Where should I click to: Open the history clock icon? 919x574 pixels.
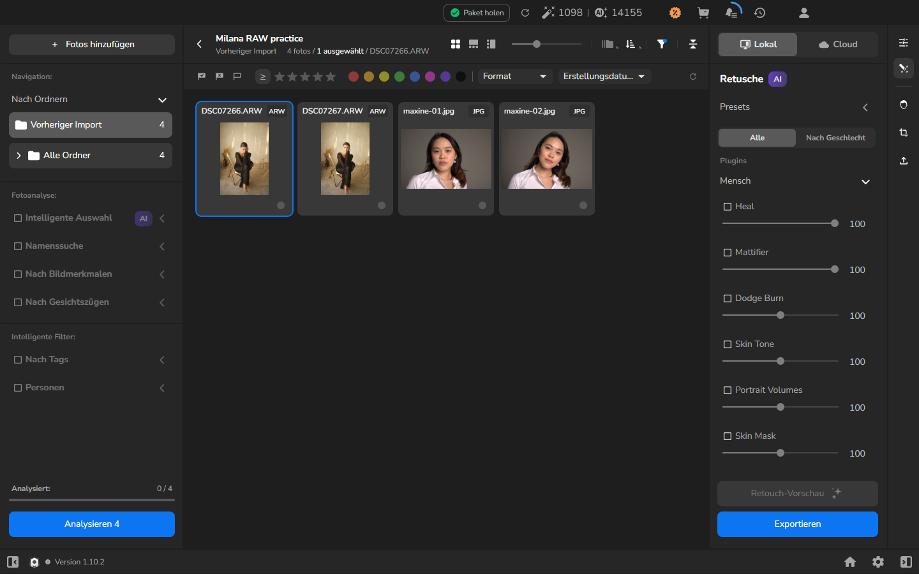pos(759,13)
